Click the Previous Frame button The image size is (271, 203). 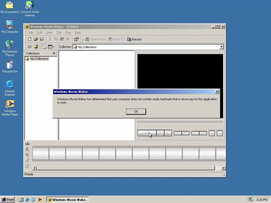tap(178, 133)
